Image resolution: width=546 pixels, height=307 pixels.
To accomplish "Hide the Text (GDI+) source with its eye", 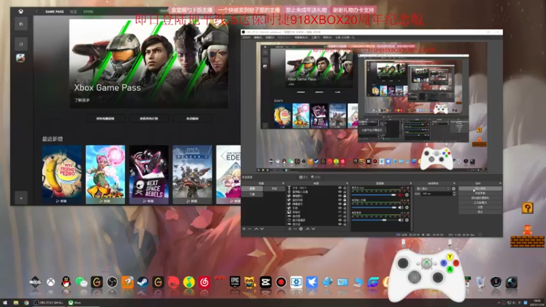I will pyautogui.click(x=340, y=188).
